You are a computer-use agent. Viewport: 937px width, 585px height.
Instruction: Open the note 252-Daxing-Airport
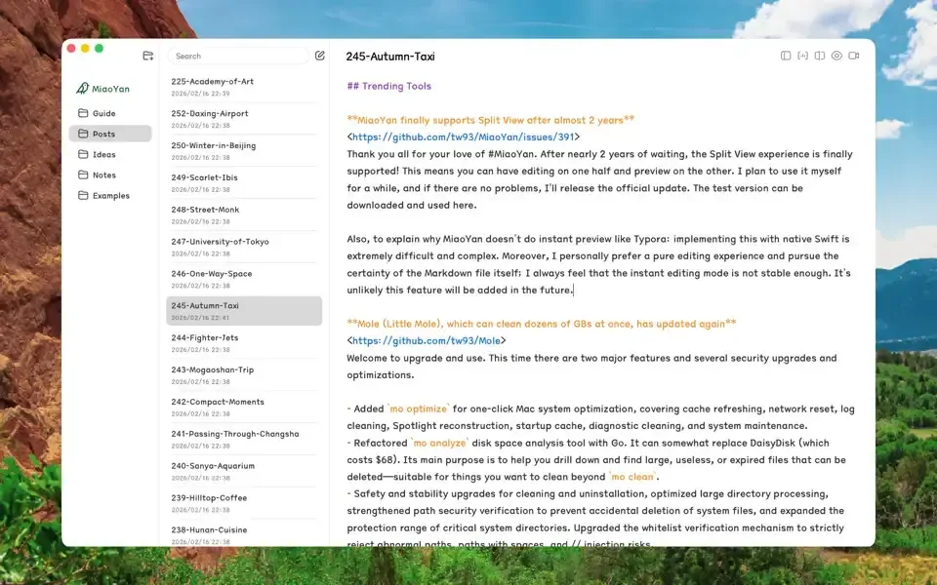244,119
